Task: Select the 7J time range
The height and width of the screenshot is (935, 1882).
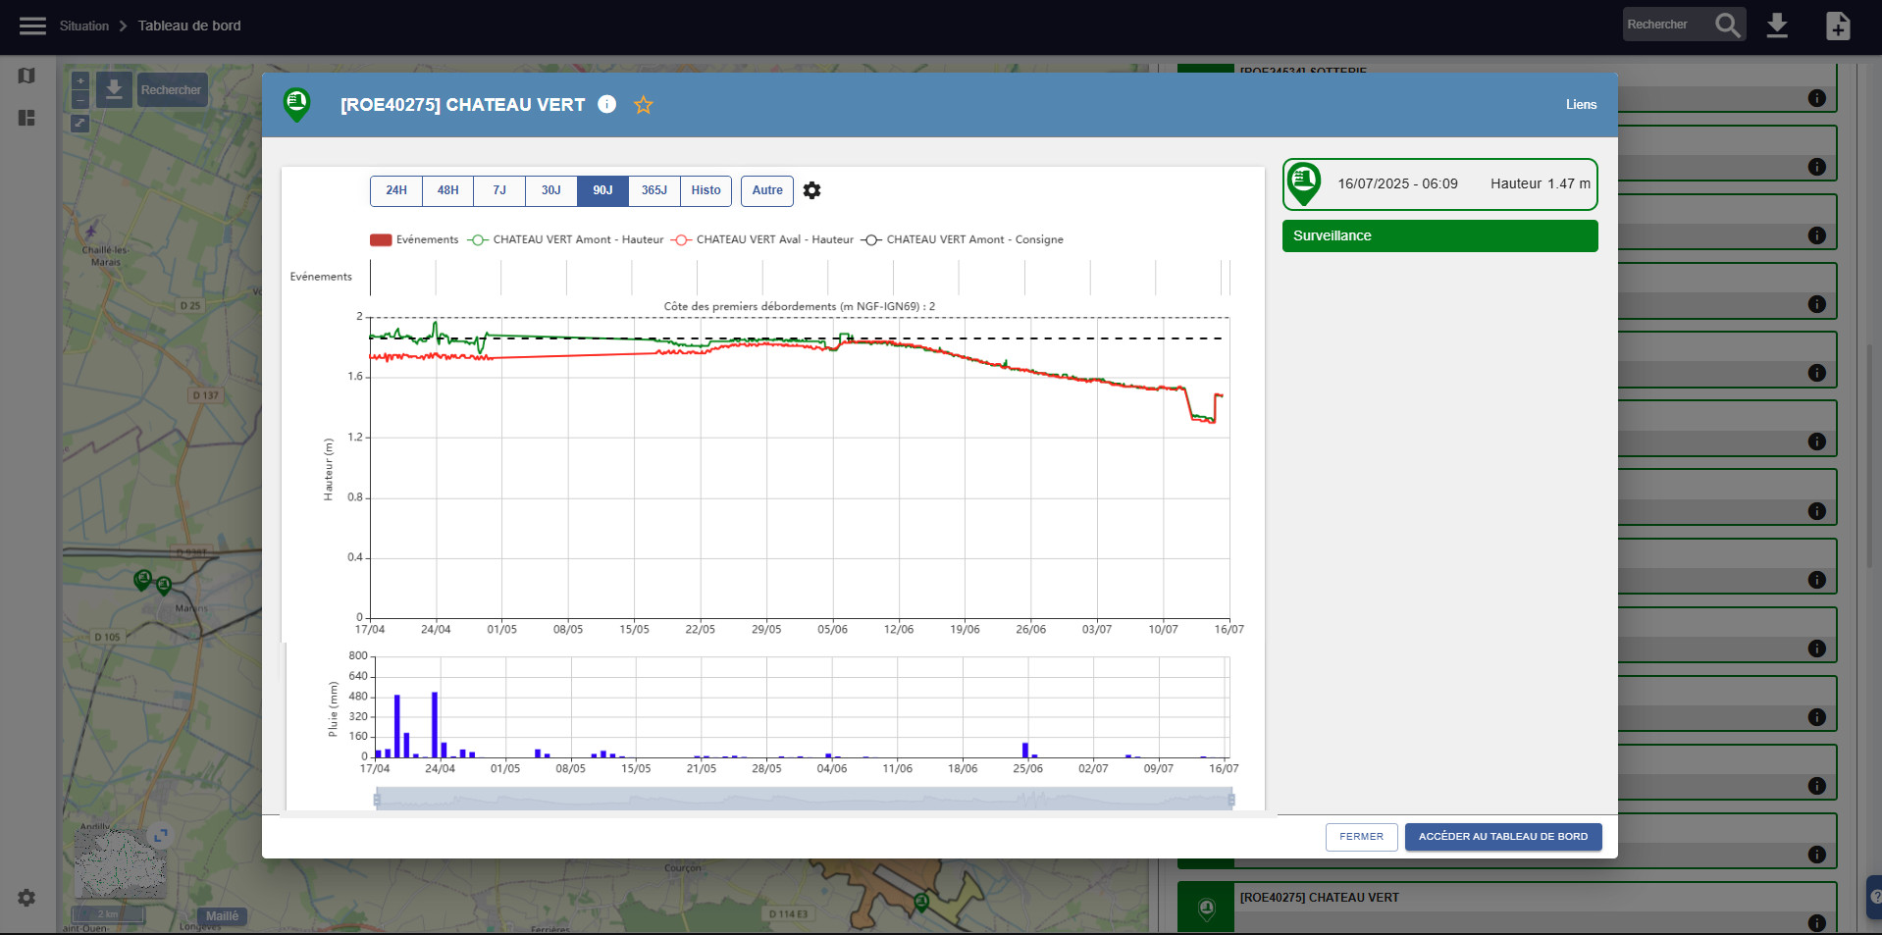Action: (499, 190)
